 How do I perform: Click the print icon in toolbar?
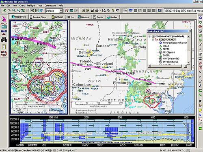pos(97,11)
